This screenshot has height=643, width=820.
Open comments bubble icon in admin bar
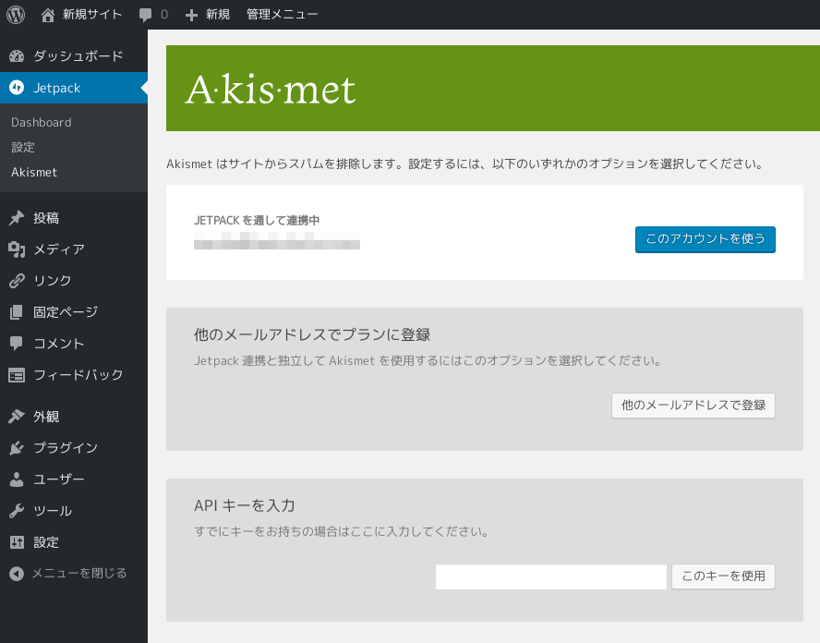[145, 15]
